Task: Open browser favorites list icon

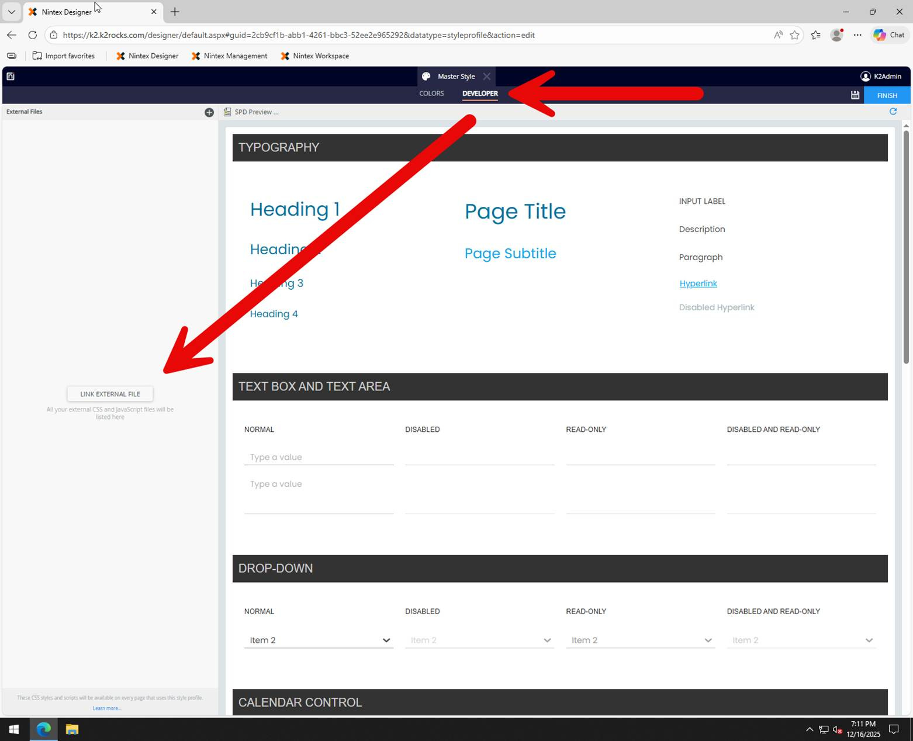Action: pos(815,35)
